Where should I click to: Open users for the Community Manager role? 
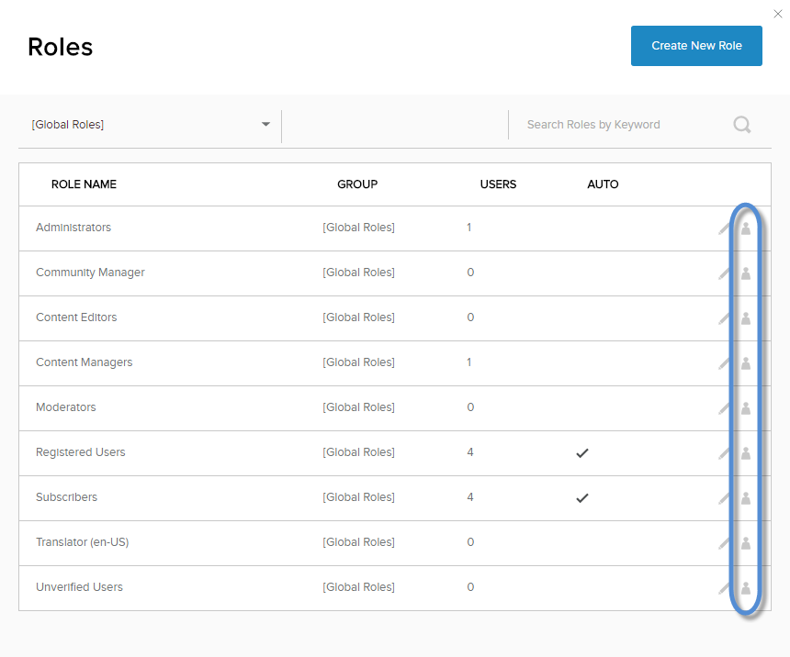click(746, 273)
